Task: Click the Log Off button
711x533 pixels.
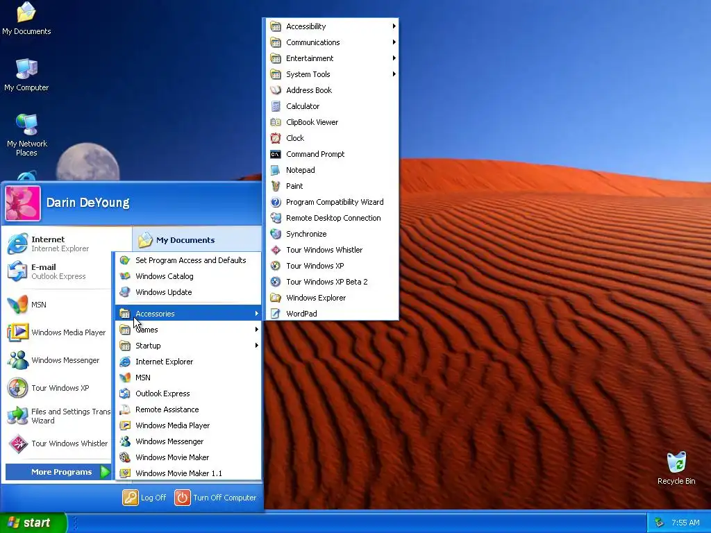Action: 144,498
